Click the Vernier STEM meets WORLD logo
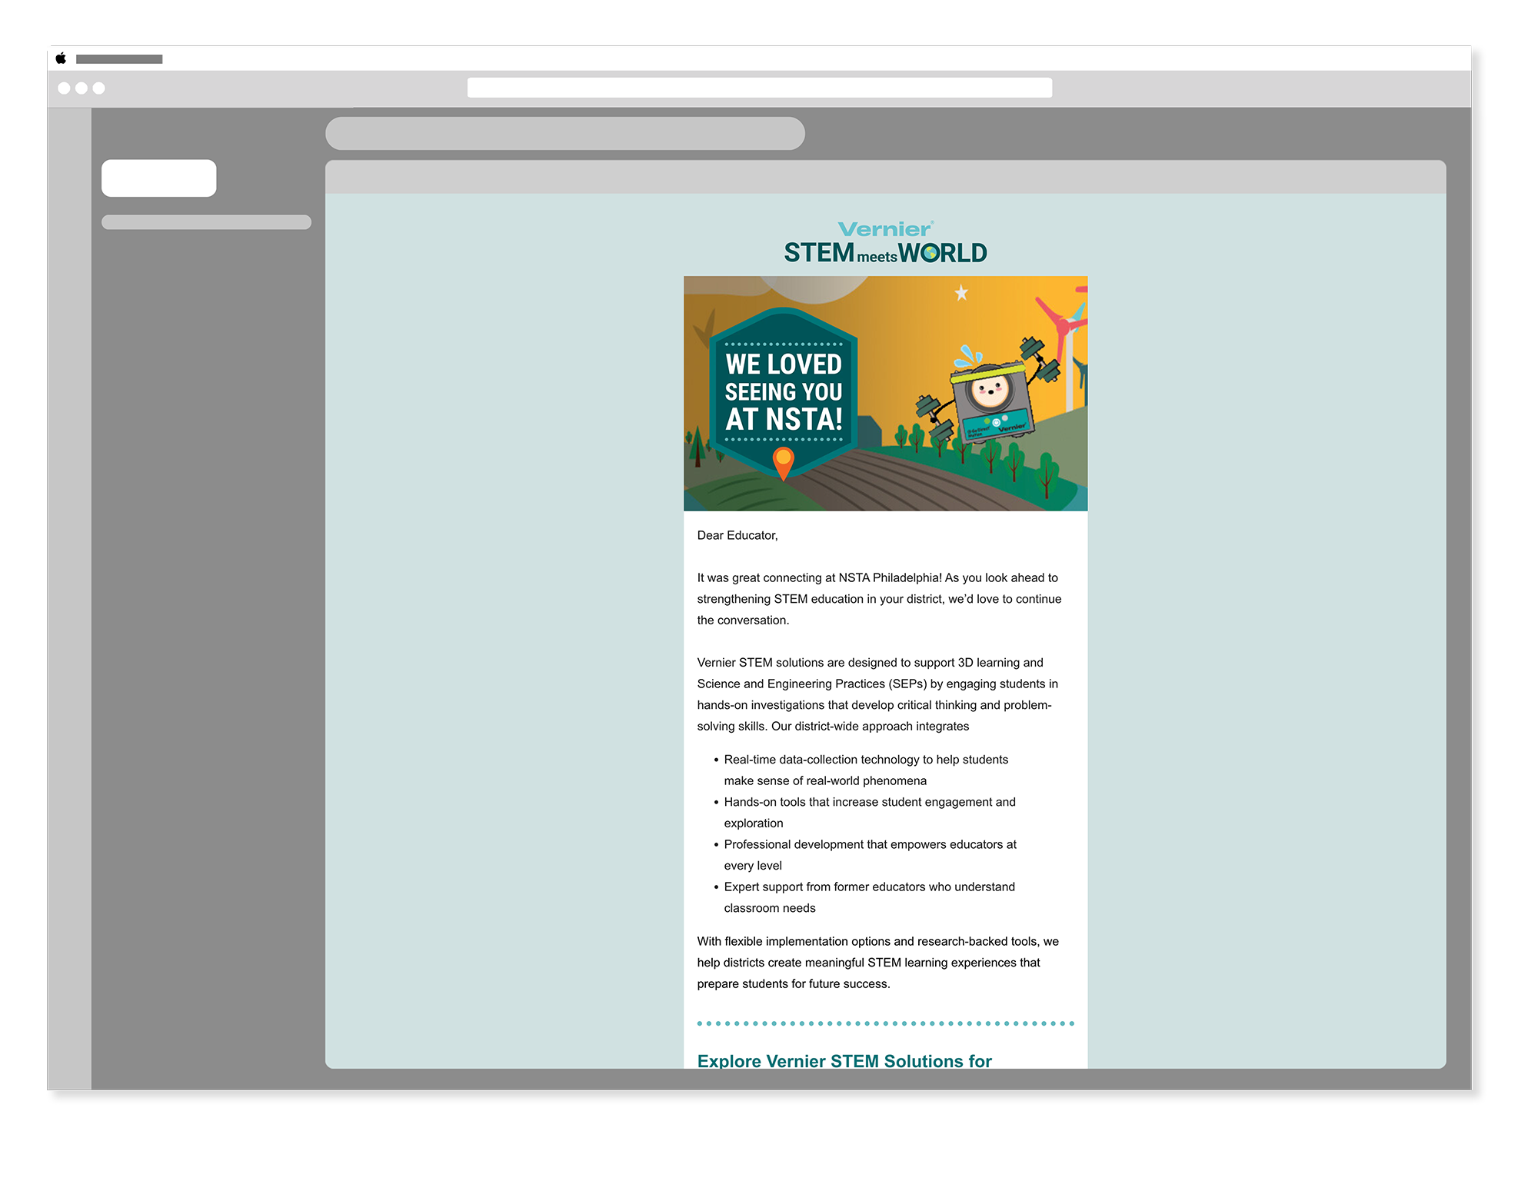 coord(885,242)
